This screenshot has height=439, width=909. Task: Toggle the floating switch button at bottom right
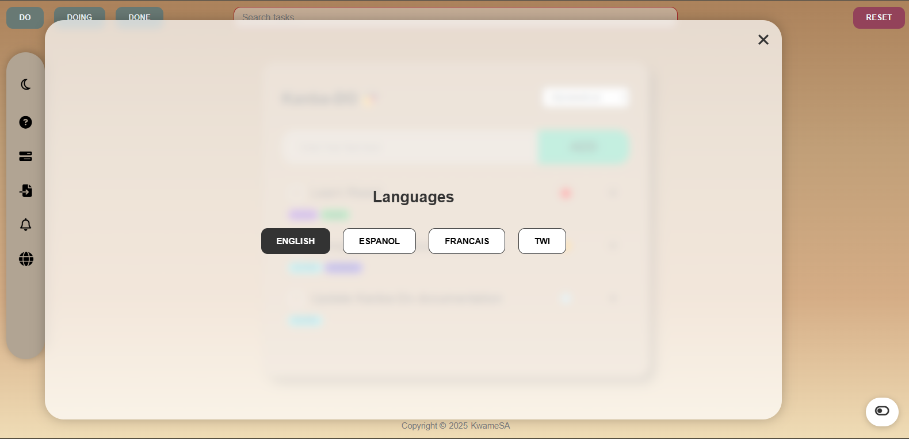(x=882, y=411)
